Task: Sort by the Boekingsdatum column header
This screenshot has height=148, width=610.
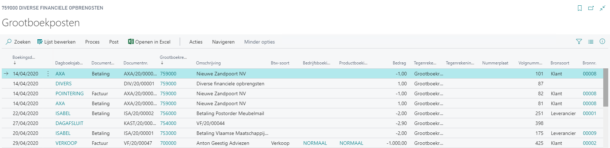Action: click(24, 57)
